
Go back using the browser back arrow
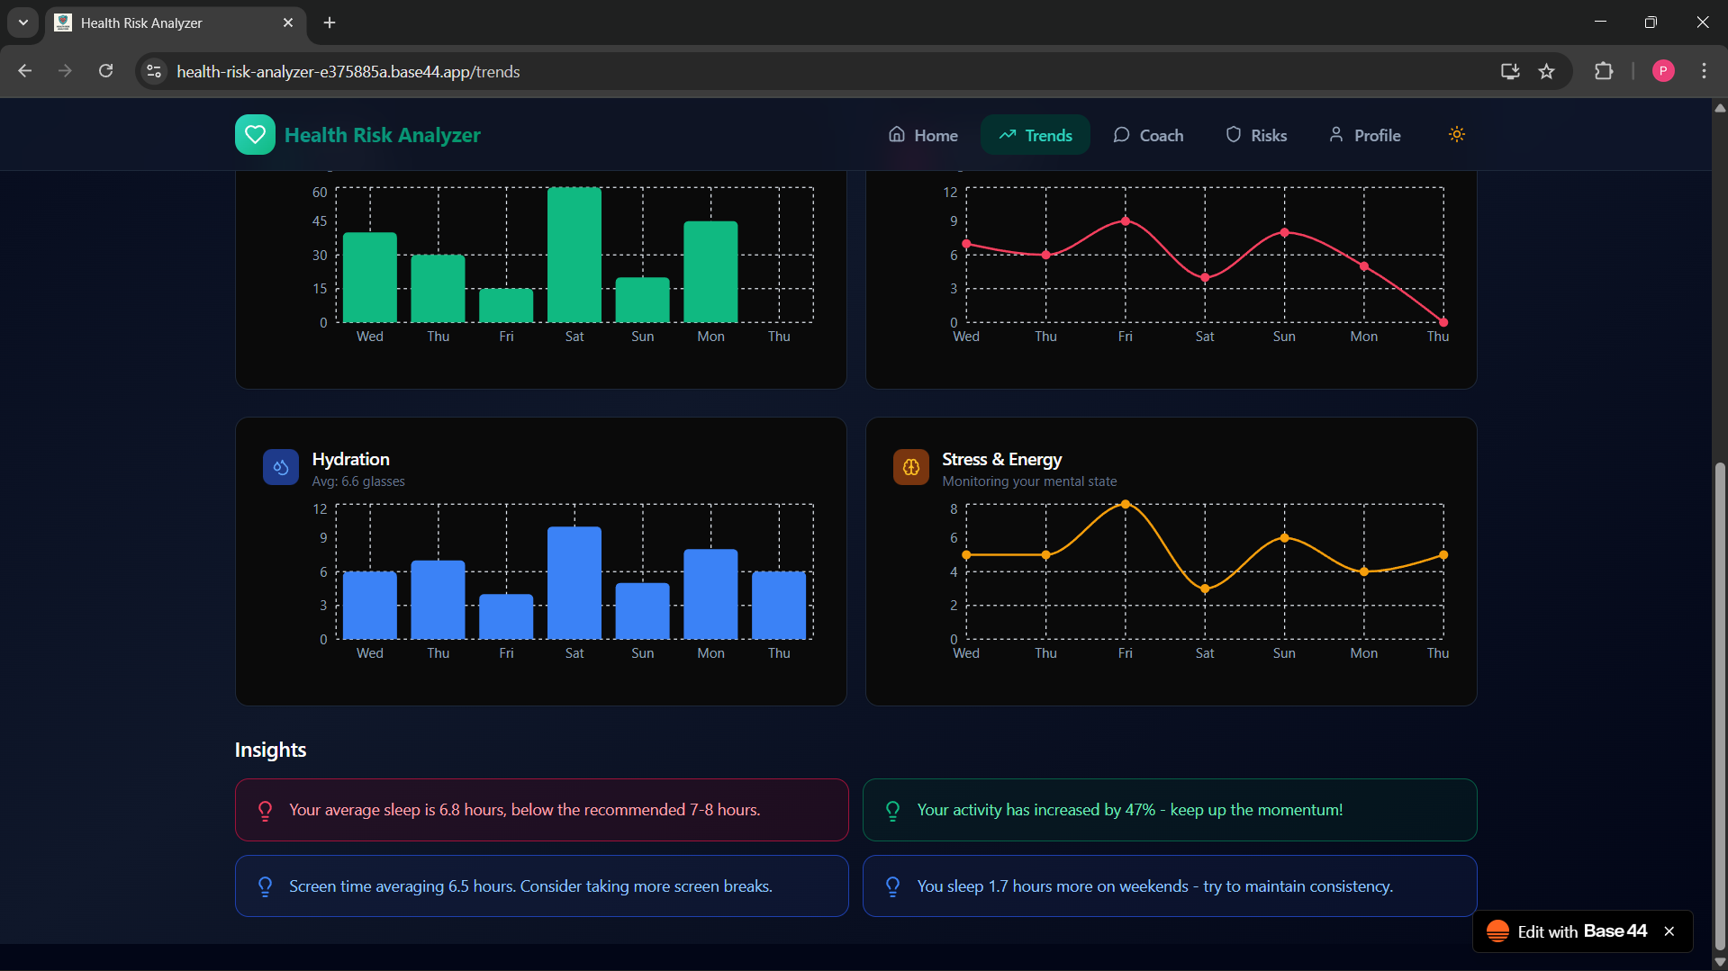click(x=24, y=71)
